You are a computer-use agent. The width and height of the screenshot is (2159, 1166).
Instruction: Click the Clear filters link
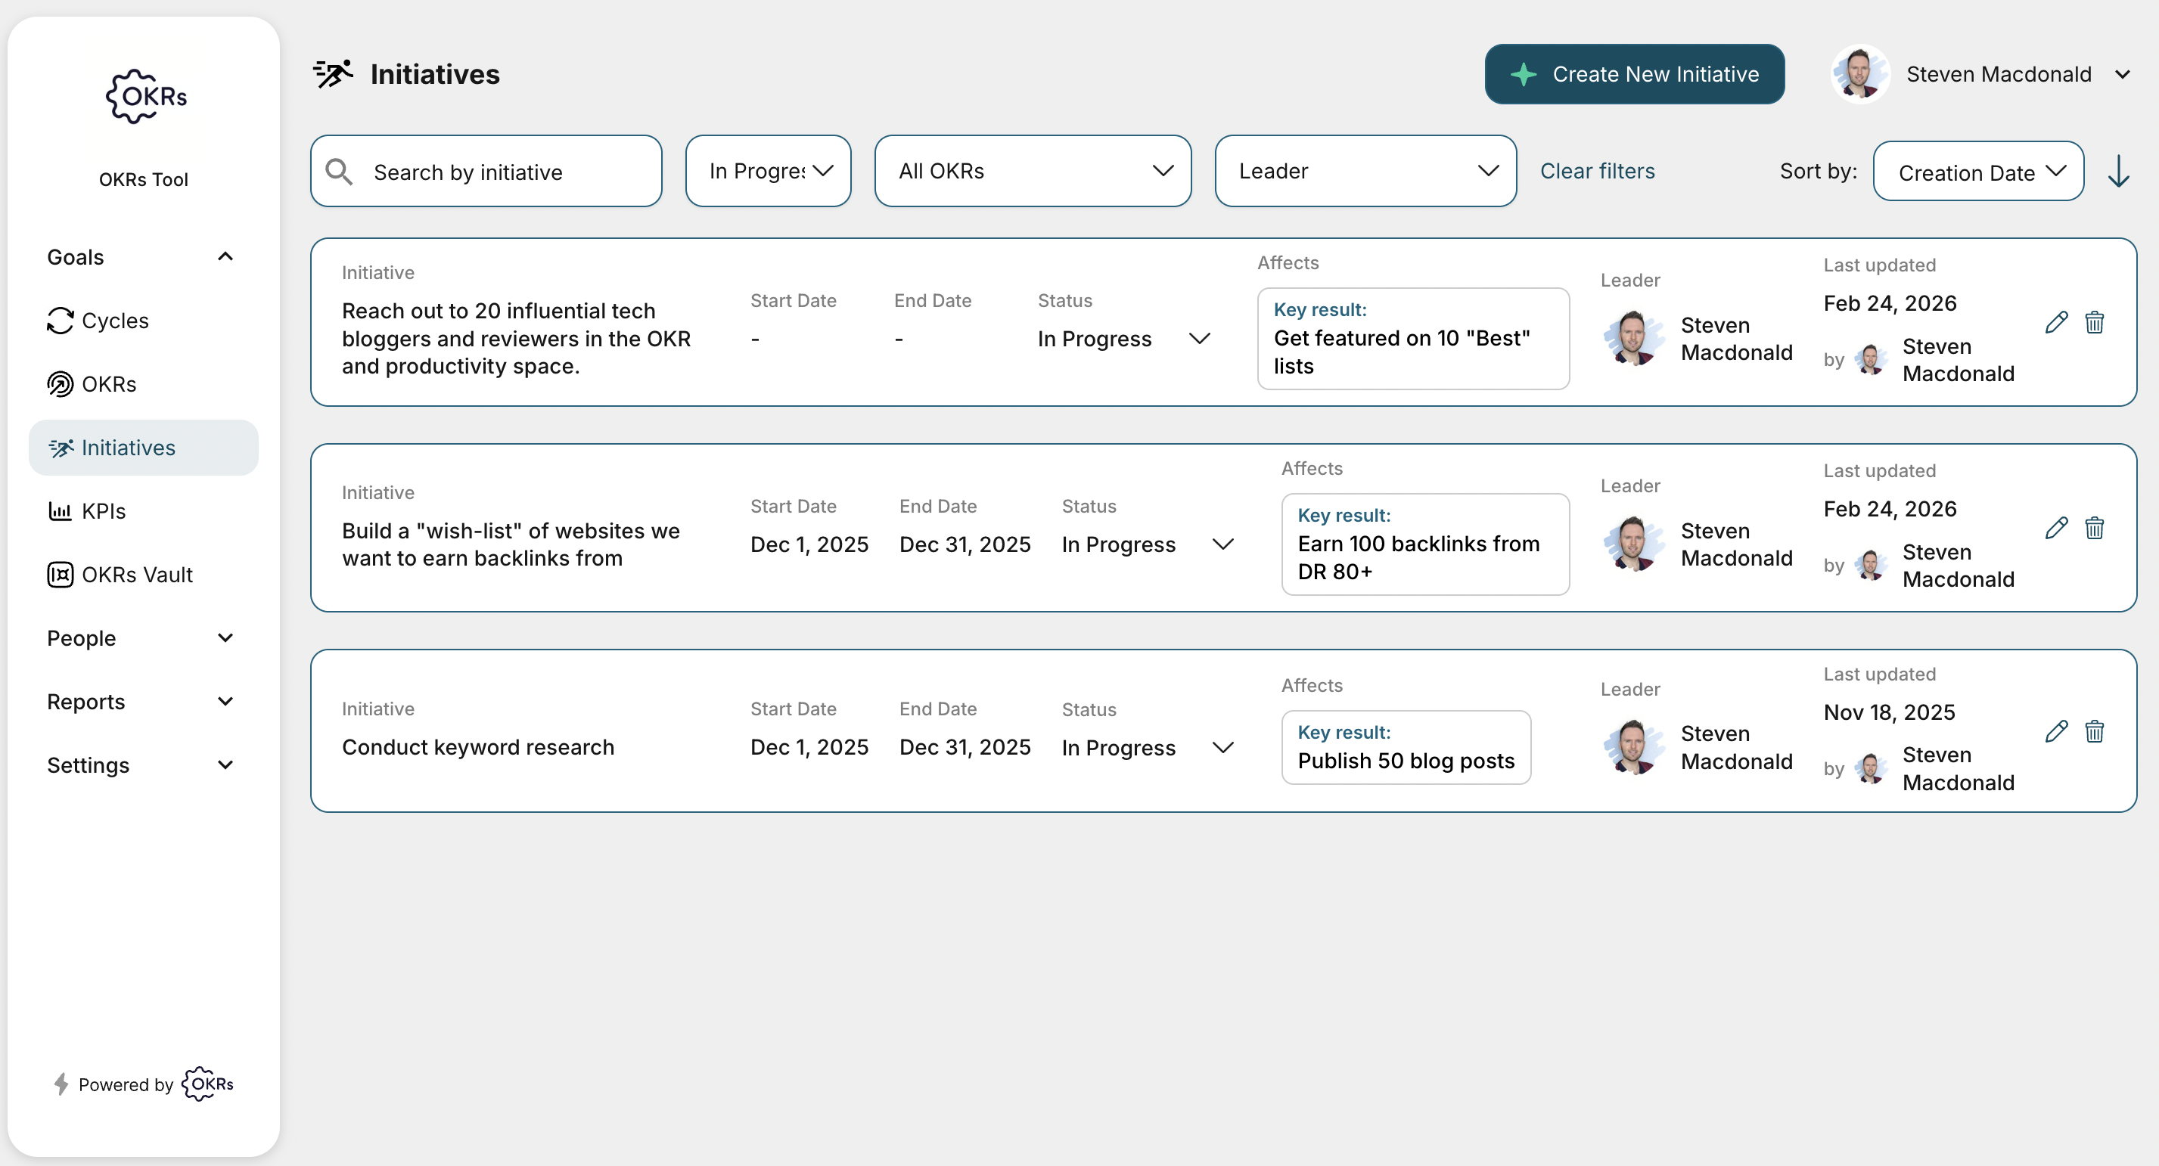click(x=1597, y=171)
